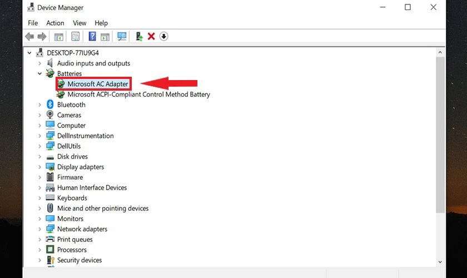This screenshot has width=467, height=278.
Task: Expand the Bluetooth chevron
Action: pyautogui.click(x=39, y=105)
